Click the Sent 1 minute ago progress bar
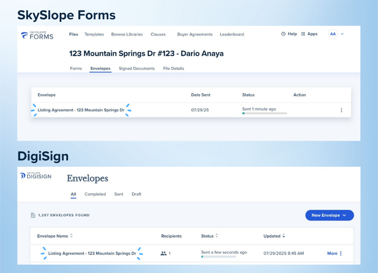 [x=265, y=113]
